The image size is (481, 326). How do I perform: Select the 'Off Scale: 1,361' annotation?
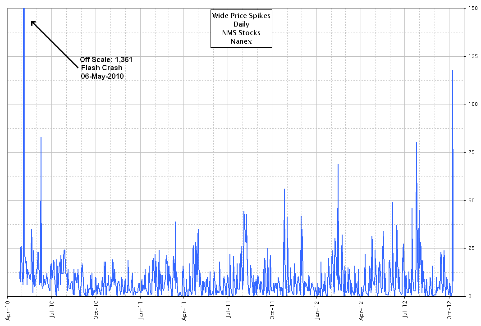pos(106,60)
